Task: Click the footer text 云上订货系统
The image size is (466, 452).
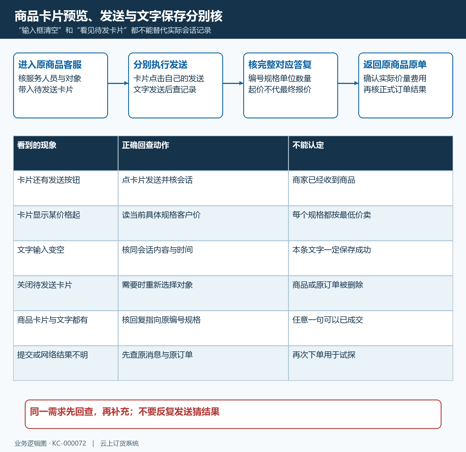Action: point(119,443)
